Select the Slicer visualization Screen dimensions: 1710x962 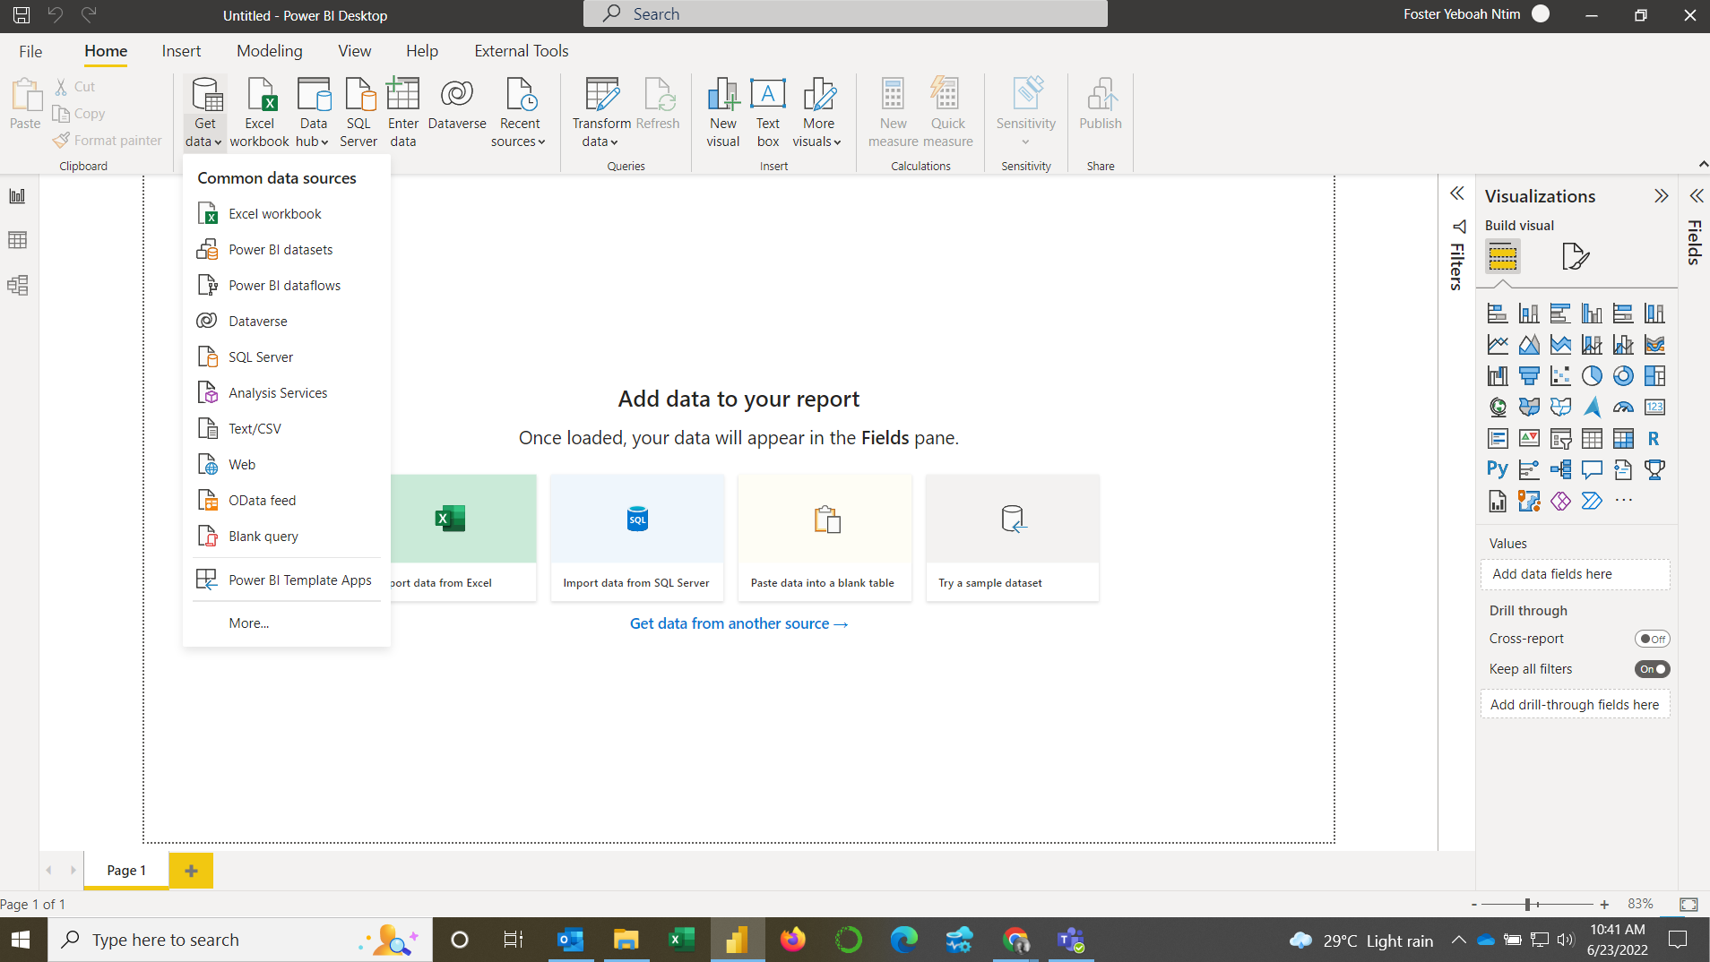pyautogui.click(x=1561, y=438)
